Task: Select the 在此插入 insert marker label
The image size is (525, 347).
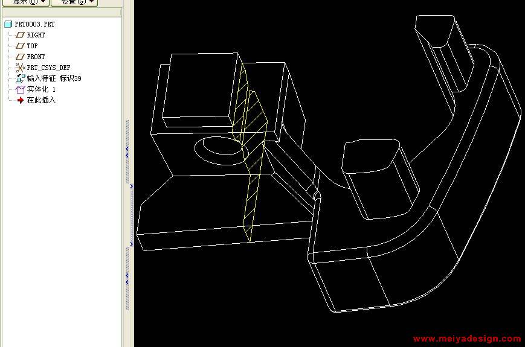Action: pos(41,100)
